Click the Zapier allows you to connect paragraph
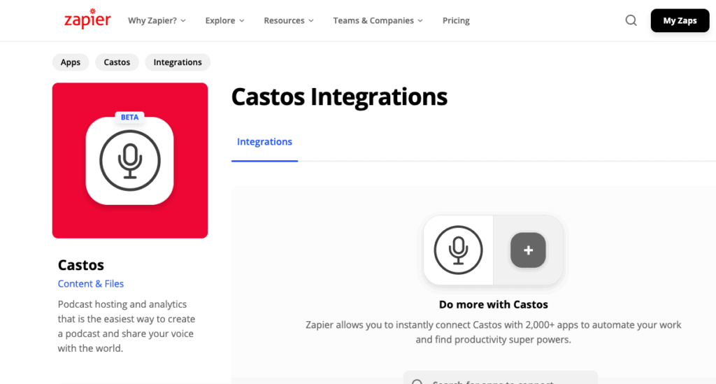Viewport: 716px width, 384px height. tap(493, 332)
